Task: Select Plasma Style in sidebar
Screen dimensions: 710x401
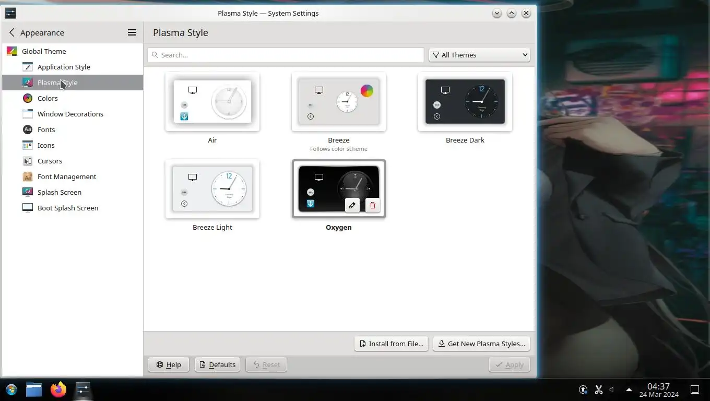Action: (73, 82)
